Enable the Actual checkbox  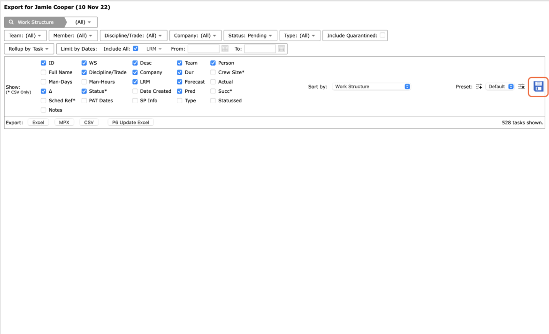coord(213,82)
